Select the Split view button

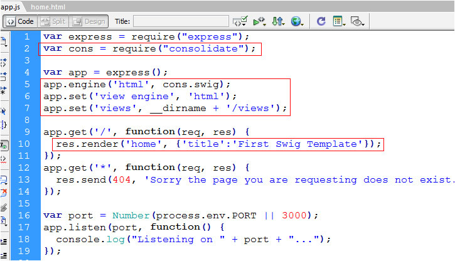coord(53,21)
